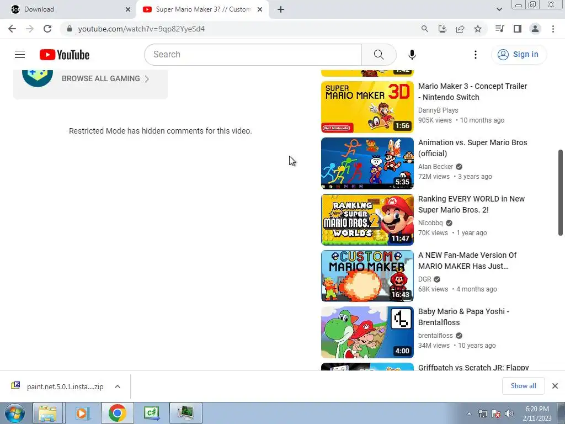This screenshot has width=565, height=424.
Task: Open Windows Media Player from the taskbar
Action: coord(82,413)
